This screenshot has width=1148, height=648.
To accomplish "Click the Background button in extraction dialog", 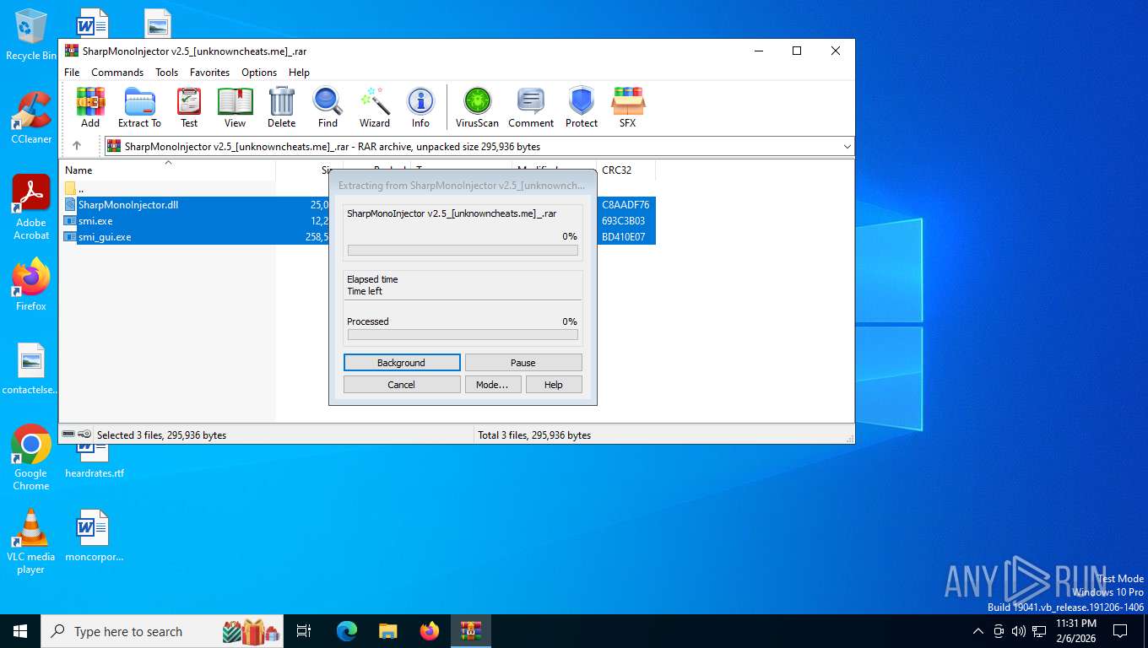I will [x=402, y=363].
